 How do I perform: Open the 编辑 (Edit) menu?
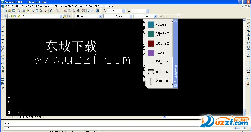19,6
